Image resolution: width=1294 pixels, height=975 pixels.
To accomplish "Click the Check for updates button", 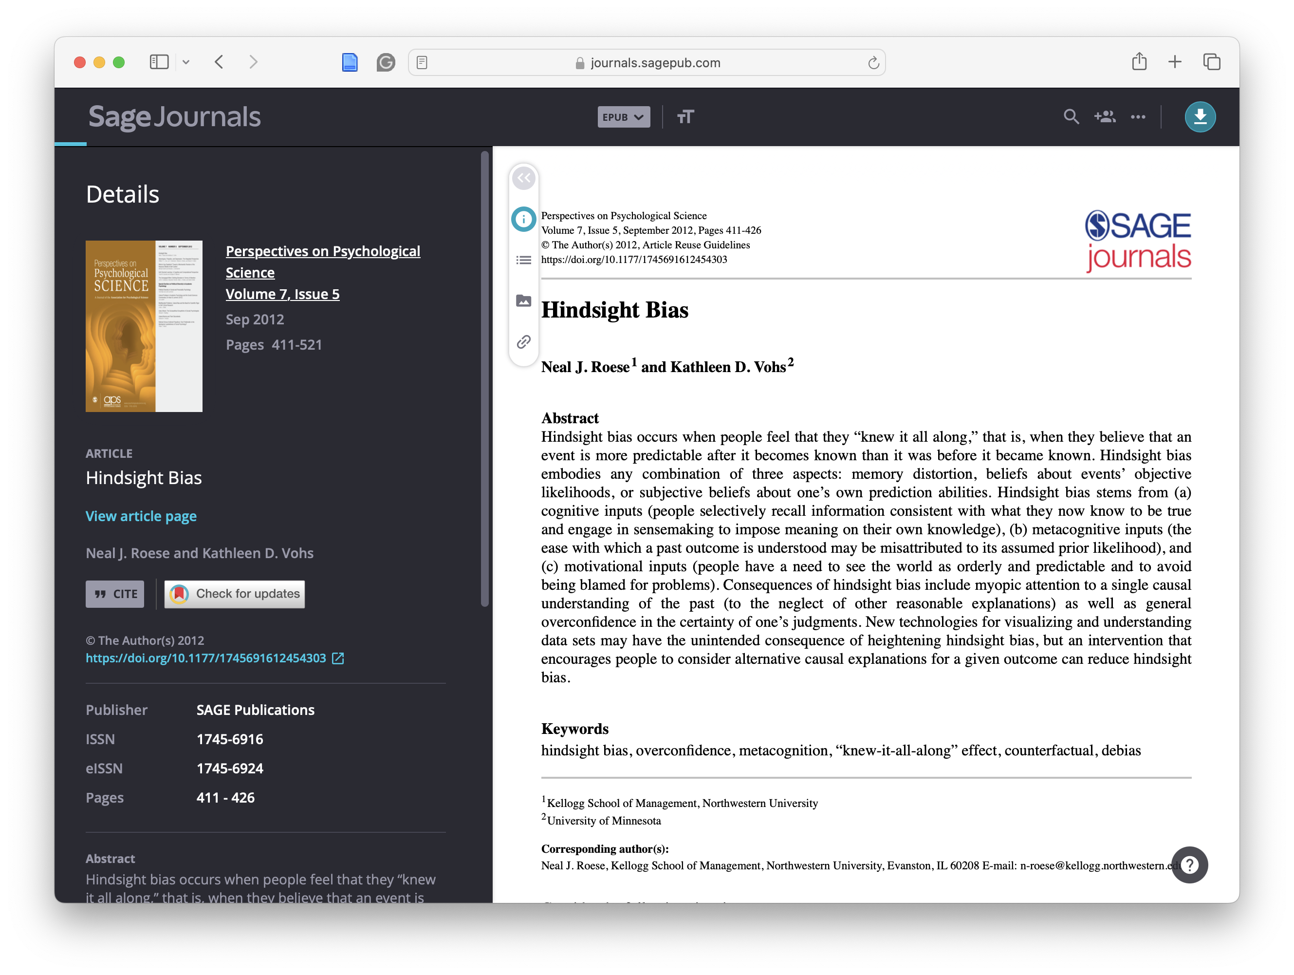I will [x=235, y=594].
